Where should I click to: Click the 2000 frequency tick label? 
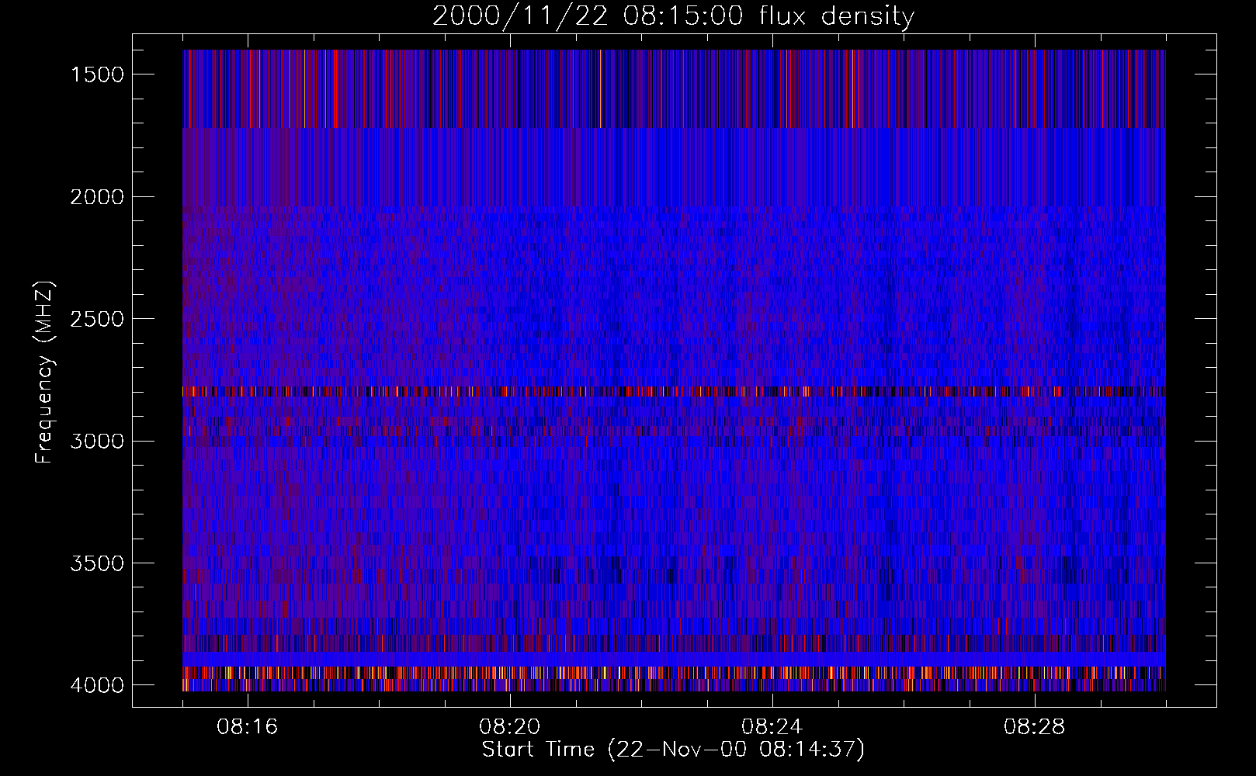pos(97,197)
